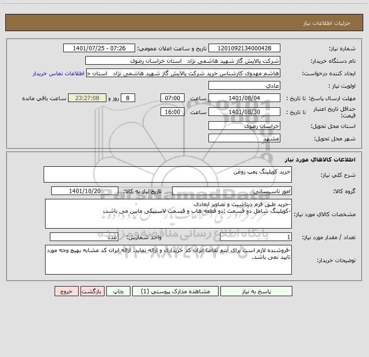Click the بازگشت back button
Image resolution: width=369 pixels, height=357 pixels.
(x=92, y=291)
